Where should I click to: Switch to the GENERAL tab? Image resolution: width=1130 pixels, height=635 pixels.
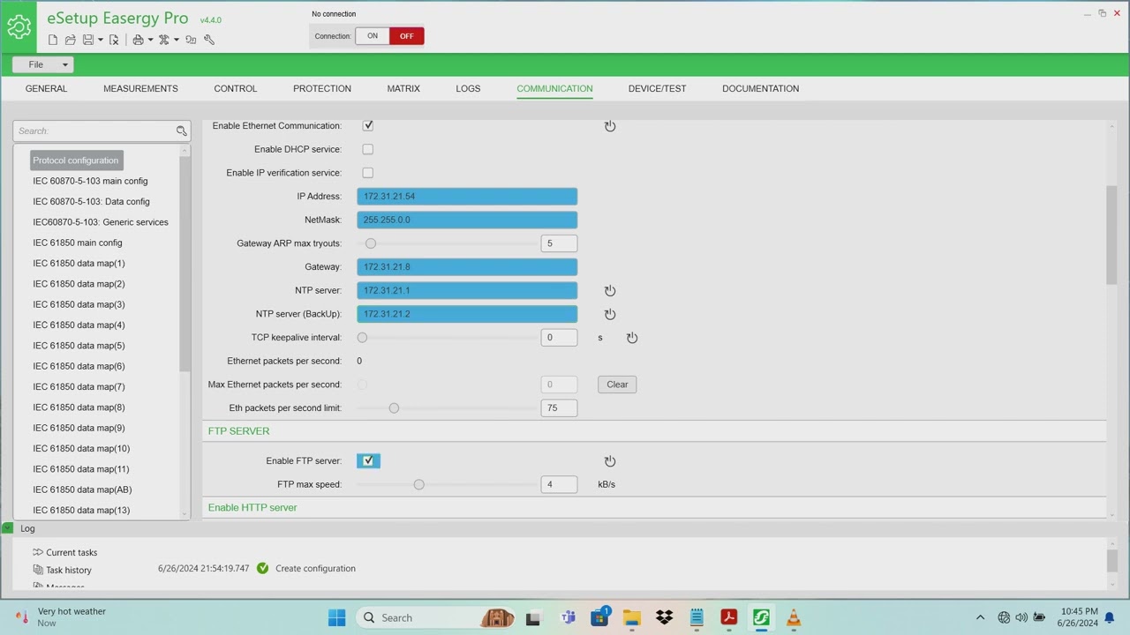tap(46, 88)
